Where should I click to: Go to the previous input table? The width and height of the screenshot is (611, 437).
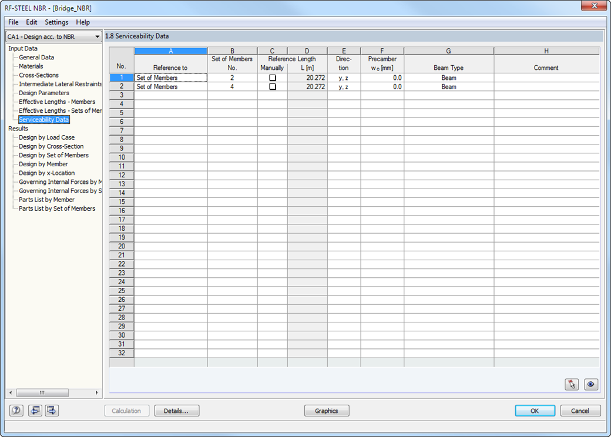(x=35, y=410)
